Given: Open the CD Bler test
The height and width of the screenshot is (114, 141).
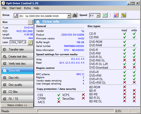Looking at the screenshot, I should click(17, 92).
